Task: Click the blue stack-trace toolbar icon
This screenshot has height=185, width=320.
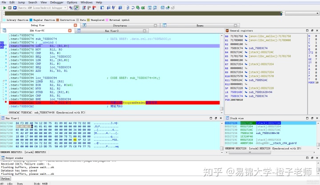Action: [120, 8]
